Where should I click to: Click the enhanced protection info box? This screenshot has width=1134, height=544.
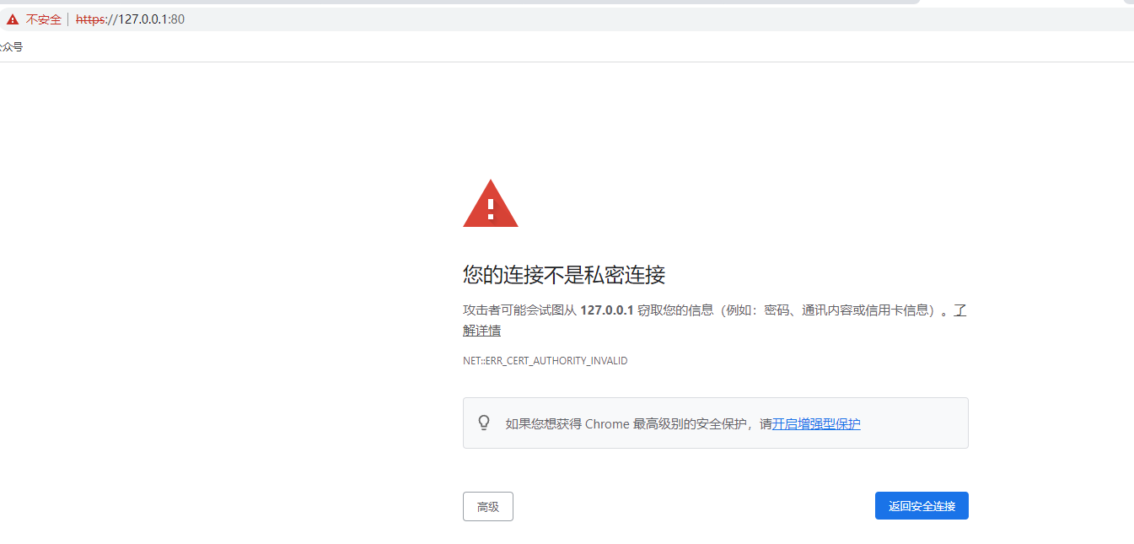coord(715,423)
